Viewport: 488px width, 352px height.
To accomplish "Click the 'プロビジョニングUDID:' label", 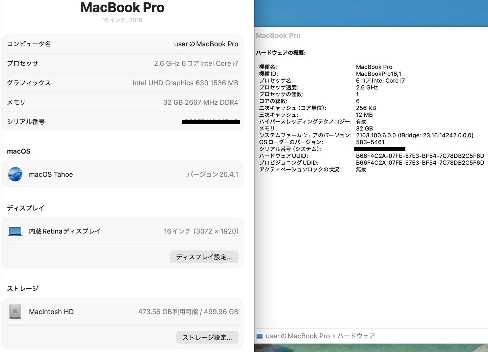I will tap(289, 163).
